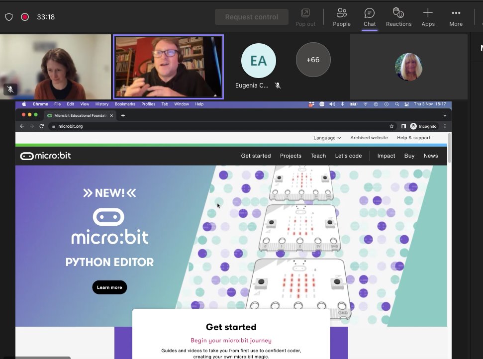Click the Request control button
The image size is (483, 359).
pyautogui.click(x=252, y=17)
